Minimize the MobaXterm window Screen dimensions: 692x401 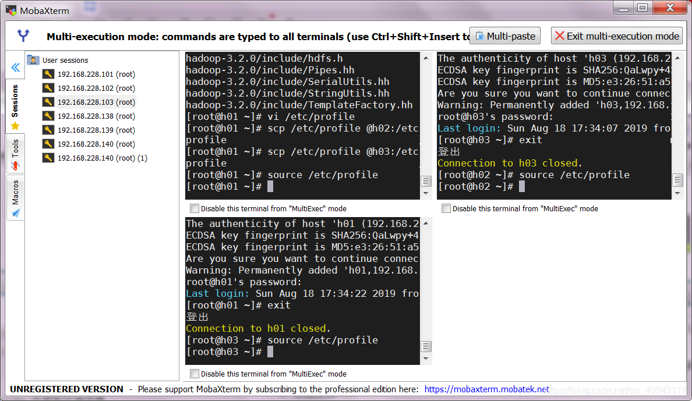point(624,8)
